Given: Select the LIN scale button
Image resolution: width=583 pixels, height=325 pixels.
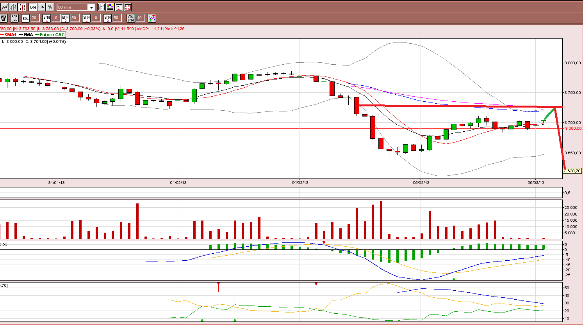Looking at the screenshot, I should coord(41,7).
